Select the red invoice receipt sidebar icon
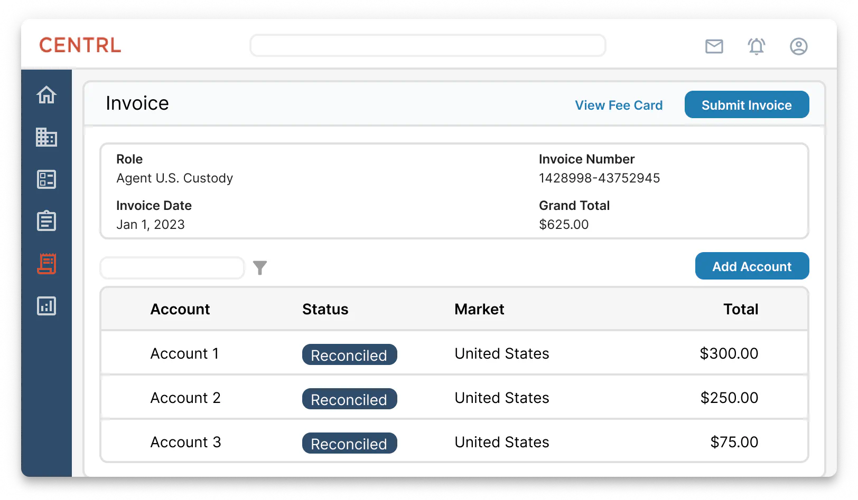The width and height of the screenshot is (858, 500). tap(46, 264)
